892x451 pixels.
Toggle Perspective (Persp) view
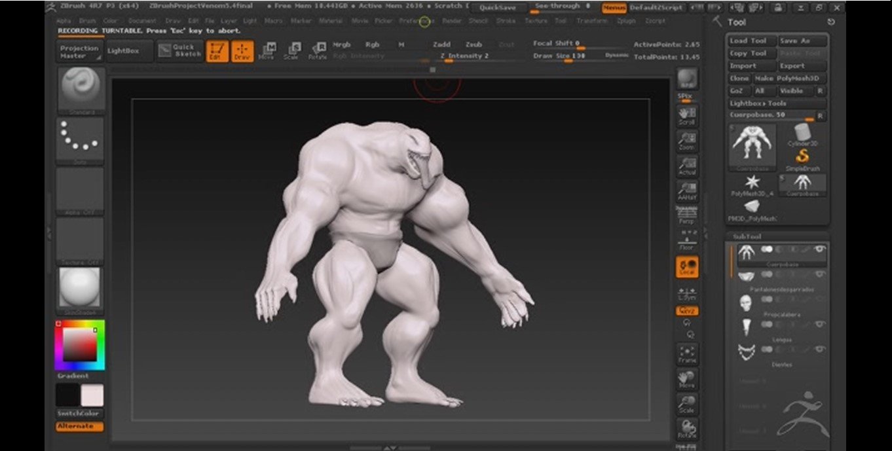[687, 215]
